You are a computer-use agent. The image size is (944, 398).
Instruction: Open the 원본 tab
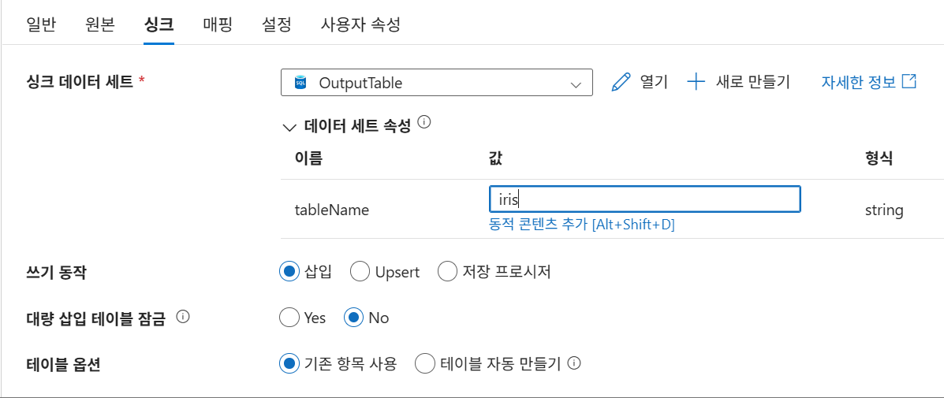click(100, 24)
